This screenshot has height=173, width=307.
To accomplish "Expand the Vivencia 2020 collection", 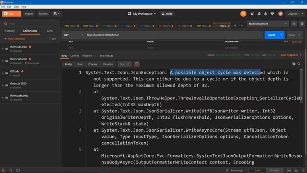I will click(x=3, y=85).
